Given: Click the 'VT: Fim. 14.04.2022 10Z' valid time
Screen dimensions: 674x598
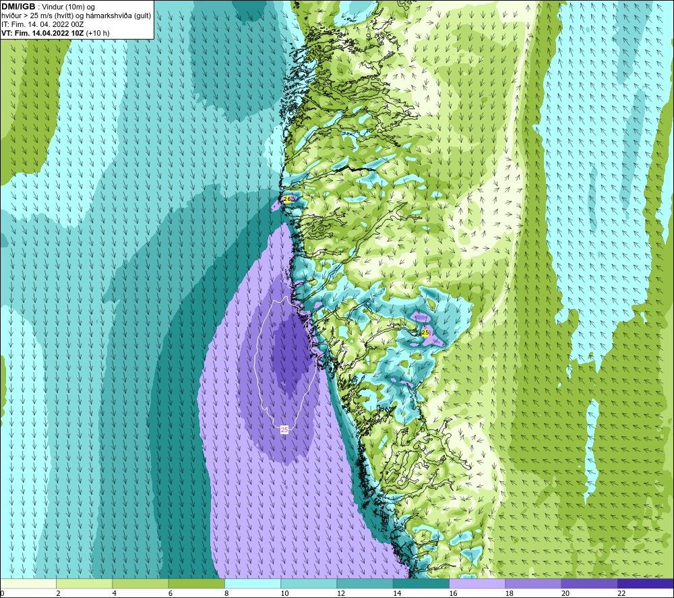Looking at the screenshot, I should tap(42, 33).
